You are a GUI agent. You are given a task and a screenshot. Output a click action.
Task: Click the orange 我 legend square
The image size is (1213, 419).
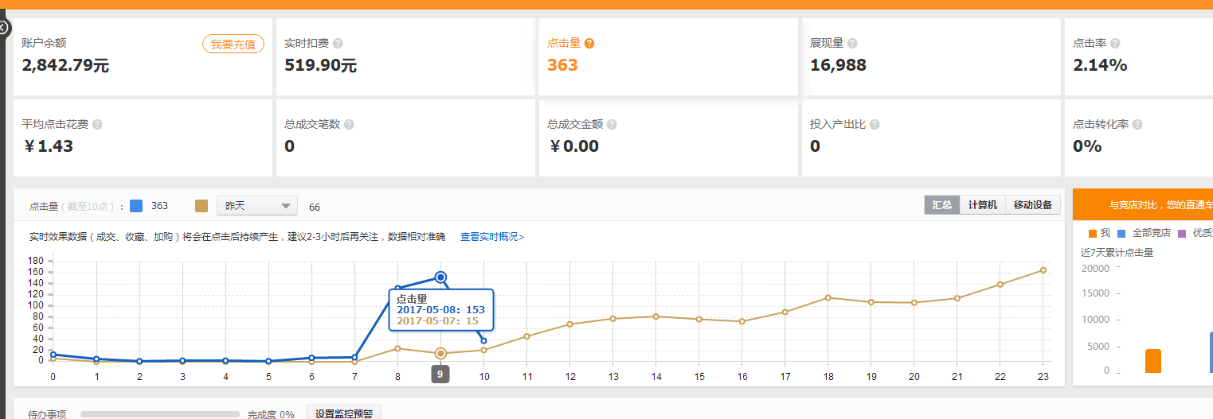click(1093, 233)
